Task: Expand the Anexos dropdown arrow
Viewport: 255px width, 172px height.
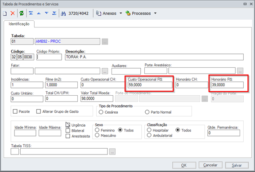Action: click(121, 13)
